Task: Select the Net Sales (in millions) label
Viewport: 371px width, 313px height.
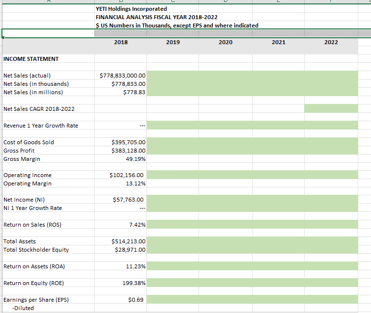Action: tap(33, 92)
